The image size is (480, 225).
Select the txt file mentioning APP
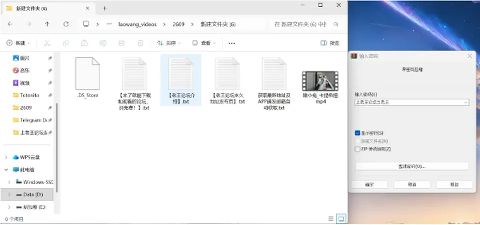click(x=274, y=84)
